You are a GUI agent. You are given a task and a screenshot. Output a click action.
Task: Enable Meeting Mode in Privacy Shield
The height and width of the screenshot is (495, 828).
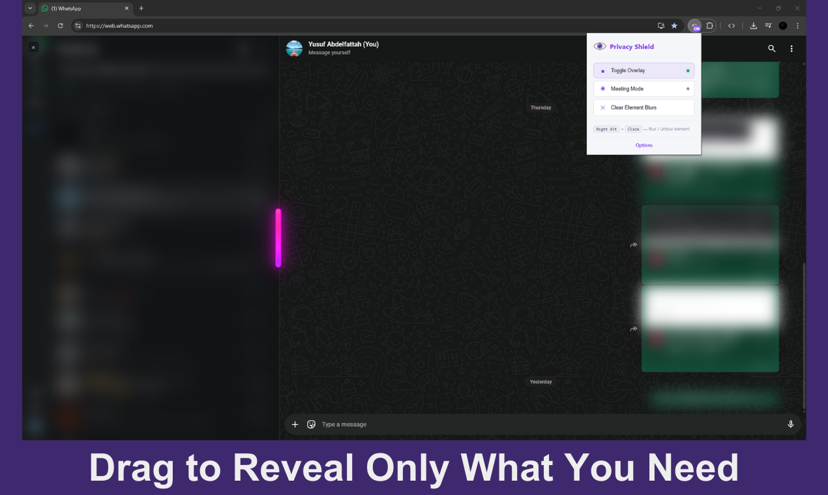644,89
